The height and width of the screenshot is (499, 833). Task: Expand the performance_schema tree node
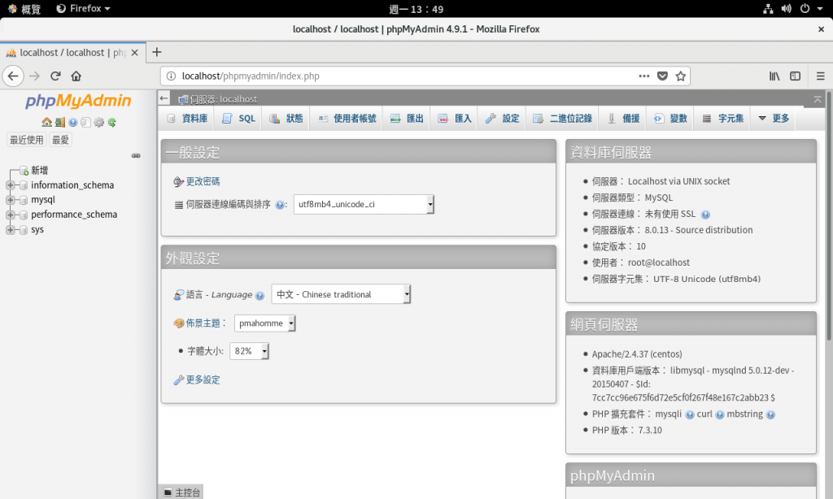(x=10, y=215)
